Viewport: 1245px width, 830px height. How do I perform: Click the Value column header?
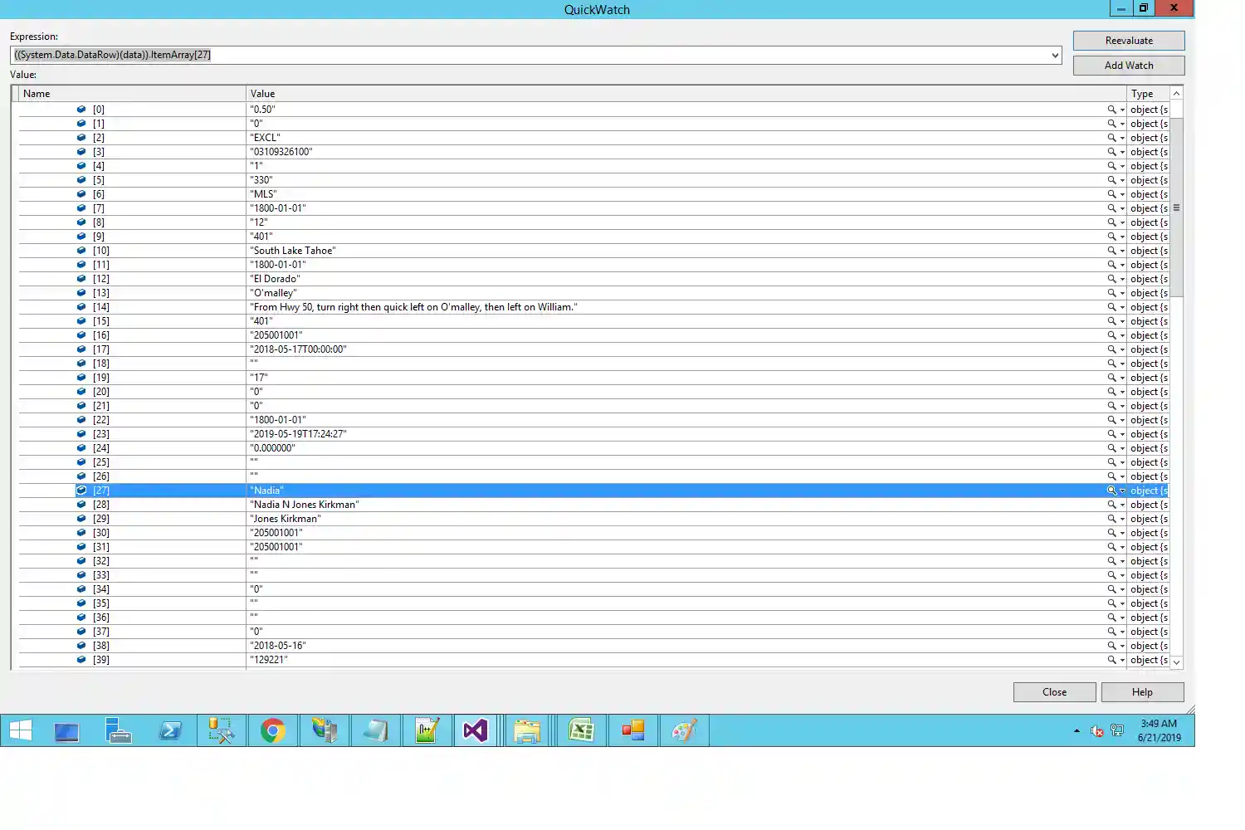tap(686, 94)
